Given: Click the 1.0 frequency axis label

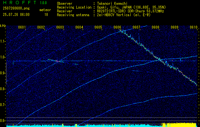Looking at the screenshot, I should click(2, 57).
